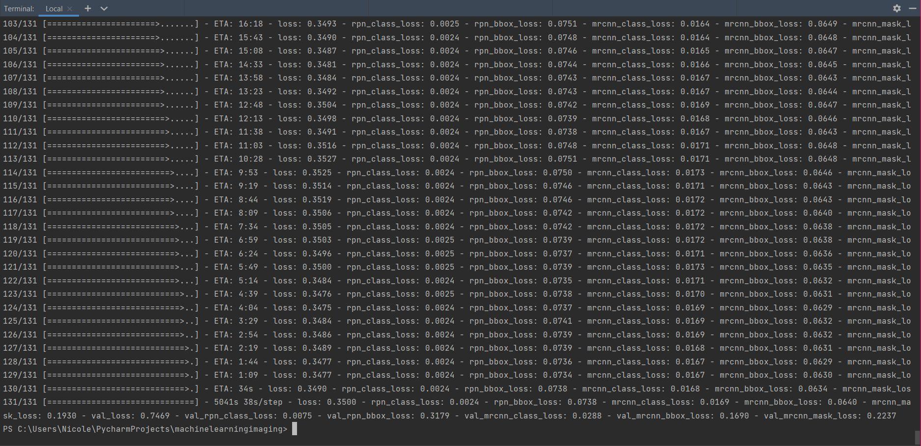Click the 'loss: 0.3527' value
921x446 pixels.
(x=307, y=159)
